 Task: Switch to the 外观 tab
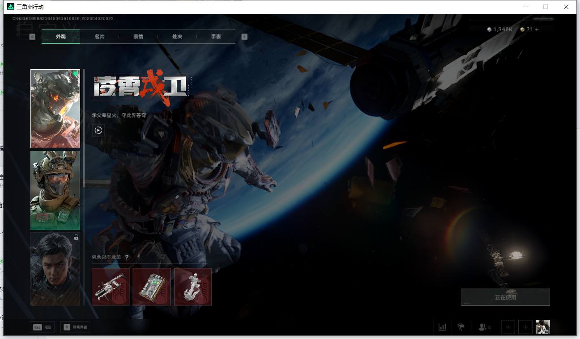coord(61,37)
